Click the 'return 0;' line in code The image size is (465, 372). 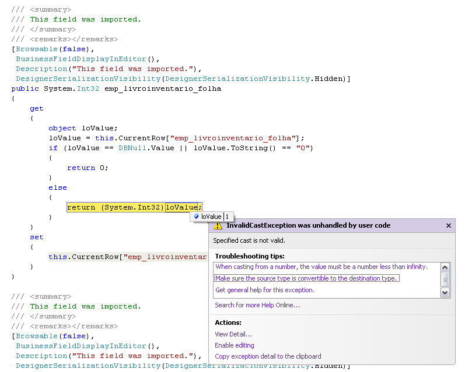[x=88, y=168]
